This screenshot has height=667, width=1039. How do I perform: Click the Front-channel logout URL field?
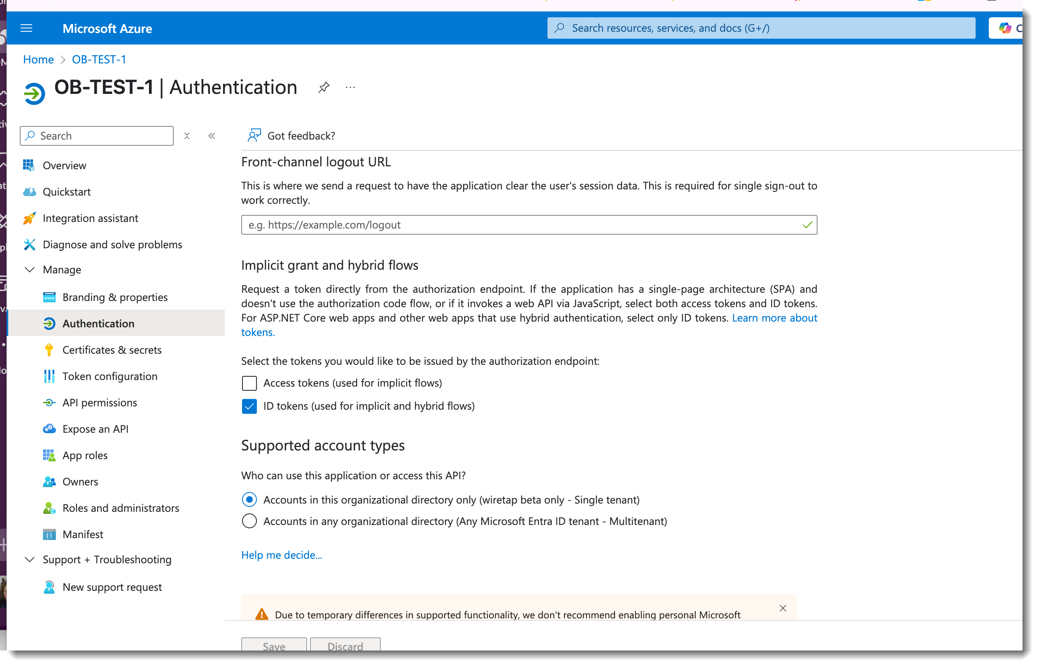[519, 226]
